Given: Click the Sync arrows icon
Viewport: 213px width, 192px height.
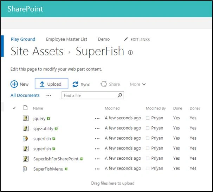Looking at the screenshot, I should (x=75, y=84).
